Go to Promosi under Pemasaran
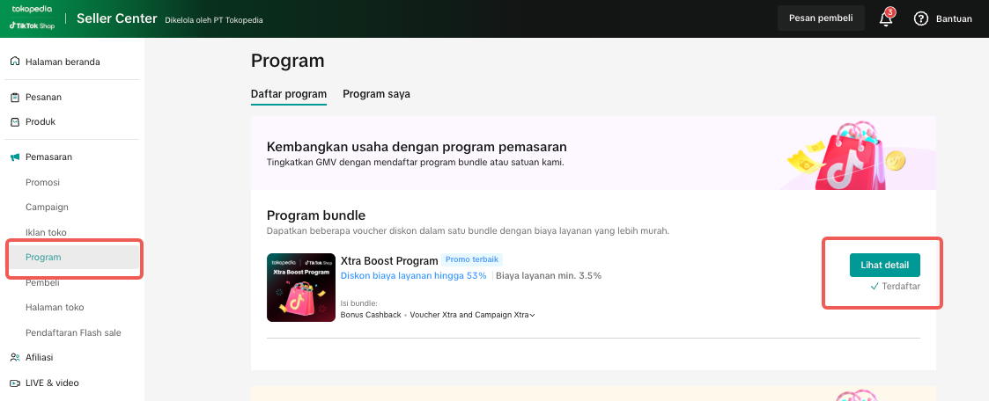 tap(42, 183)
